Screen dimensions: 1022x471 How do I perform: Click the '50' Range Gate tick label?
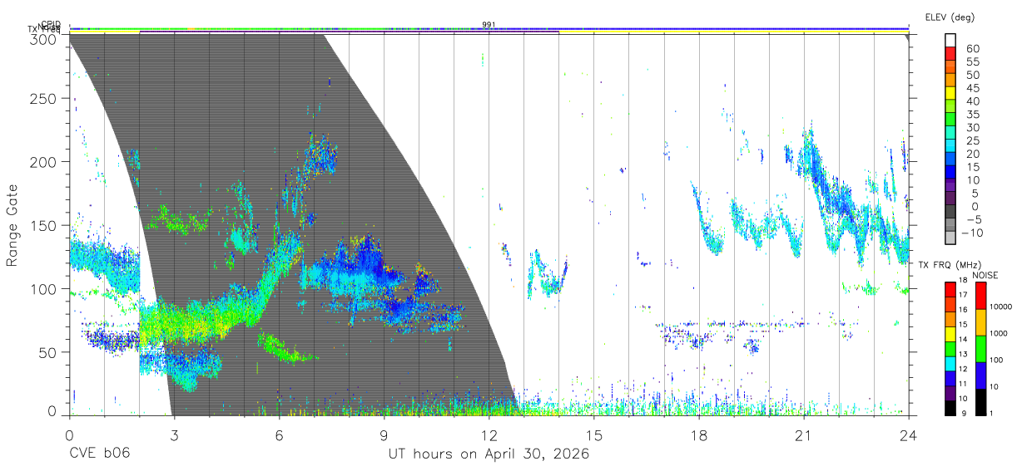click(47, 352)
